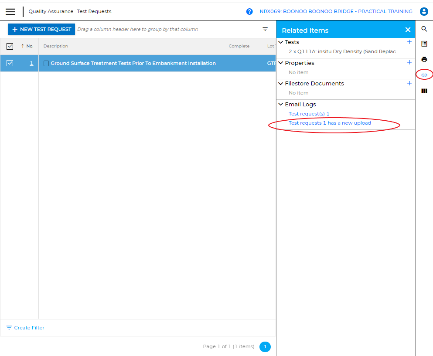Open 'Test requests 1 has a new upload' link

point(330,123)
